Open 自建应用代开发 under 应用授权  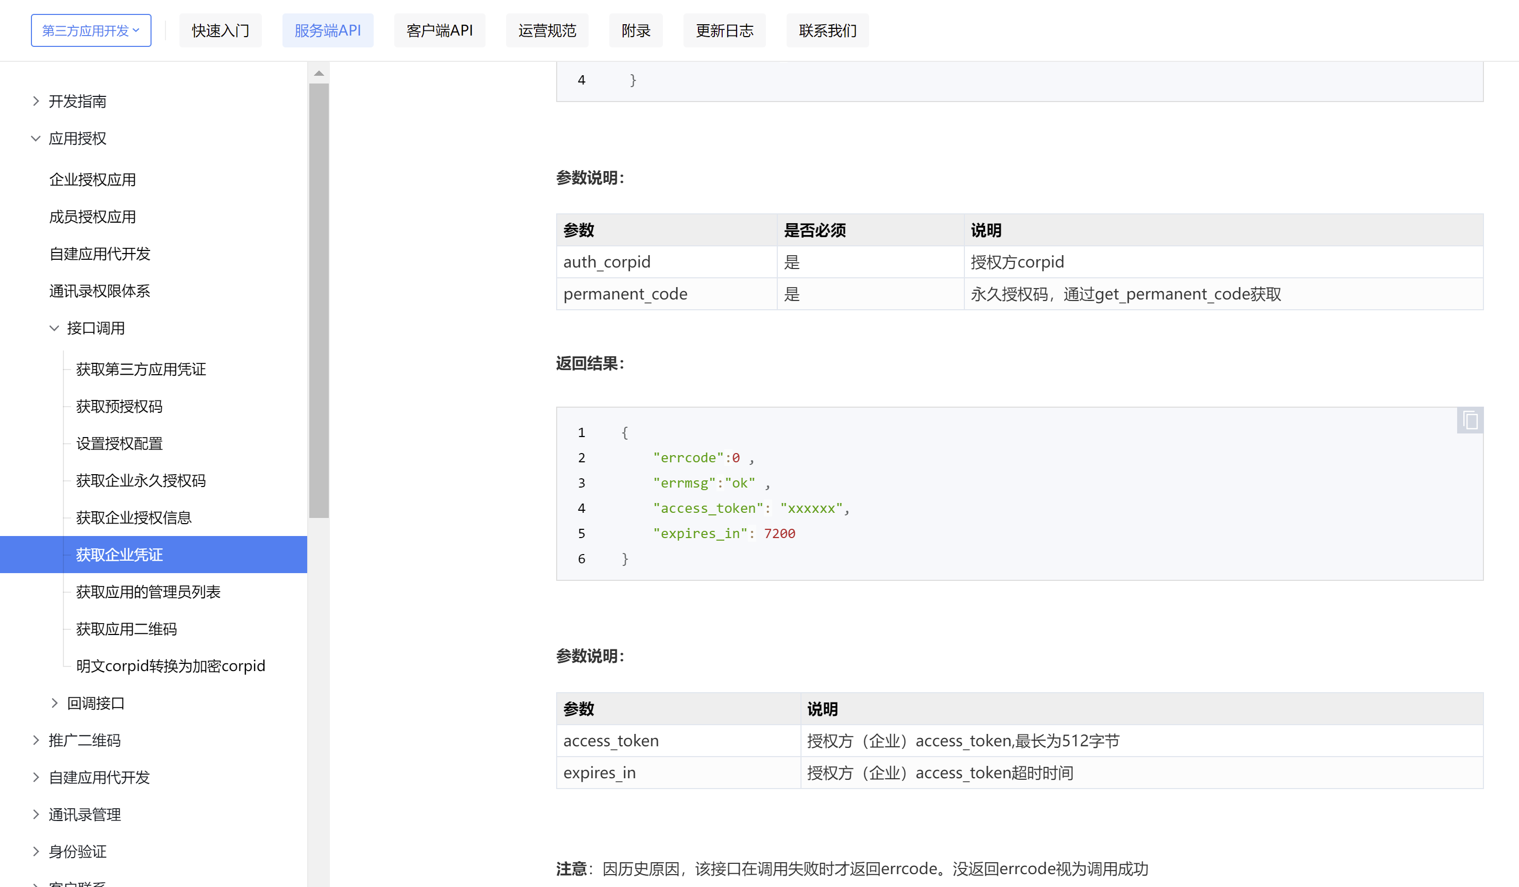pyautogui.click(x=99, y=254)
